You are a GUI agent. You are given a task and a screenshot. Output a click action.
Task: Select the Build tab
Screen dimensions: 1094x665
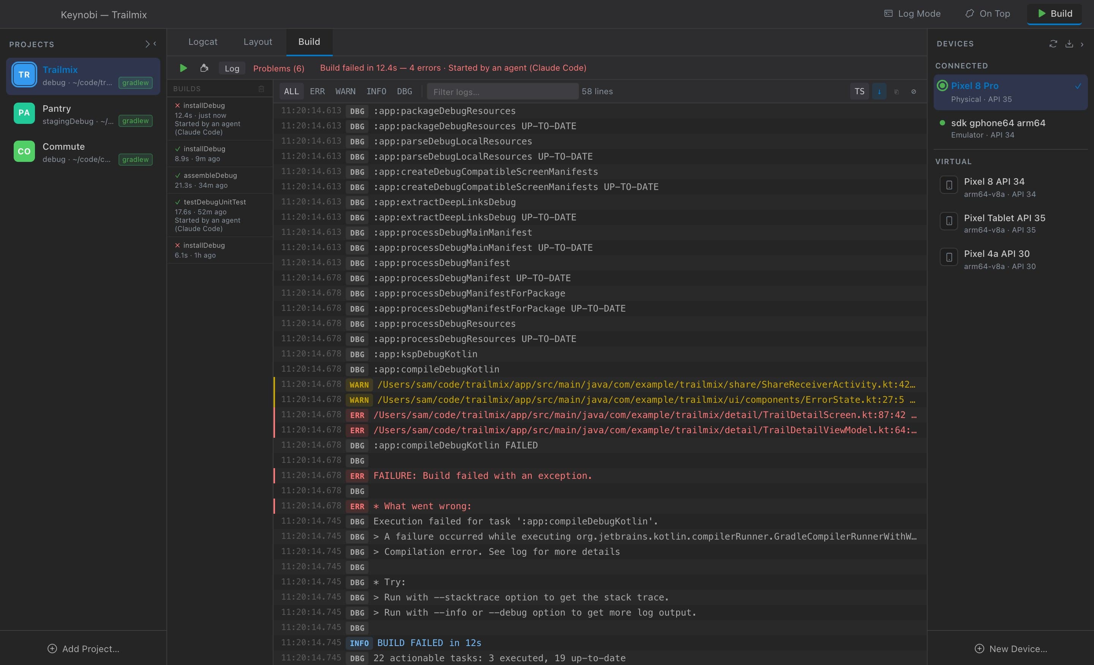[309, 42]
